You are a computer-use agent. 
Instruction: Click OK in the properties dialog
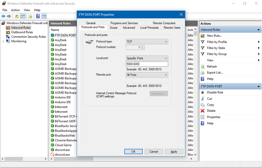tap(133, 152)
